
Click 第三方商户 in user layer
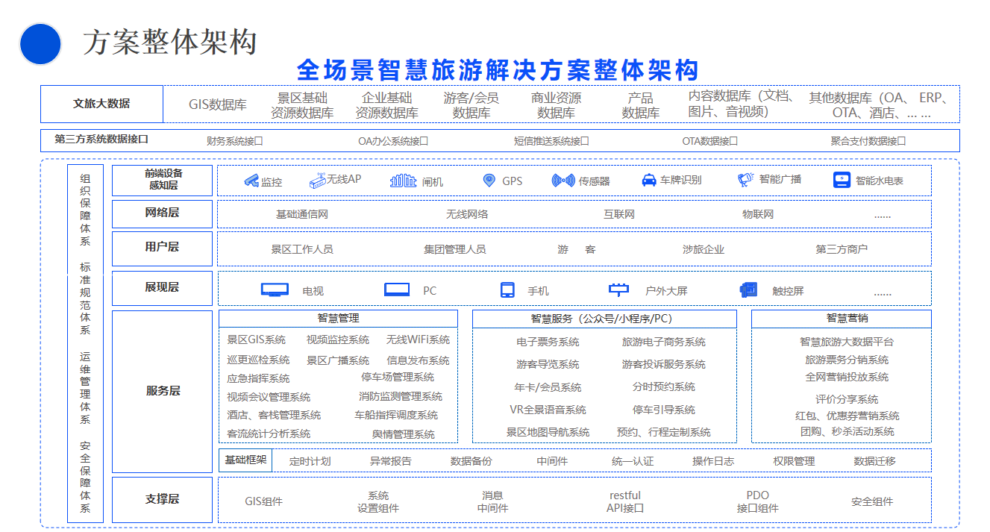[x=842, y=249]
